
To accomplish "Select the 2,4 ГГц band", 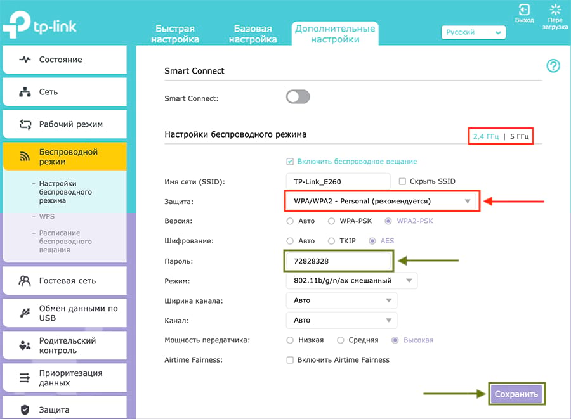I will point(486,136).
